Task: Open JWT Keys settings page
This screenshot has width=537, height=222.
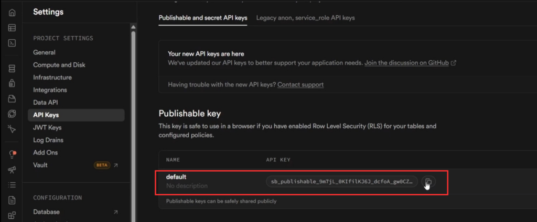Action: (x=47, y=128)
